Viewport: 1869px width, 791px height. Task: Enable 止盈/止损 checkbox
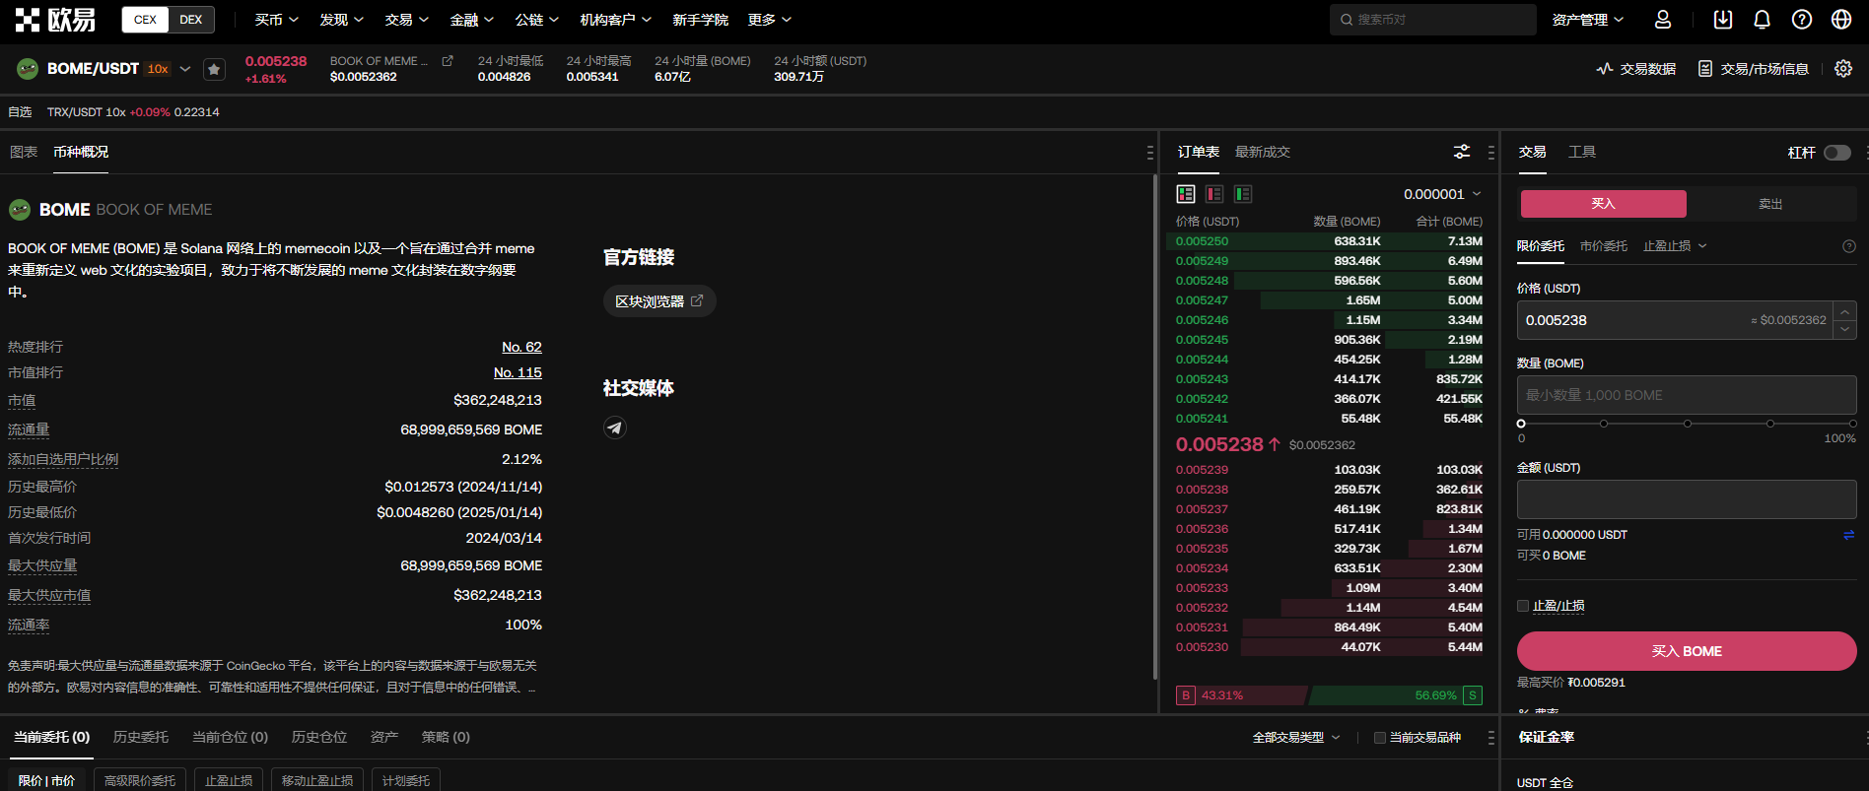click(x=1523, y=606)
